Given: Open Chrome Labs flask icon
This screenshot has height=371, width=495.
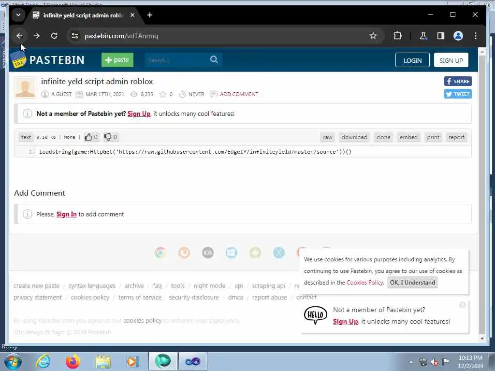Looking at the screenshot, I should (x=423, y=36).
